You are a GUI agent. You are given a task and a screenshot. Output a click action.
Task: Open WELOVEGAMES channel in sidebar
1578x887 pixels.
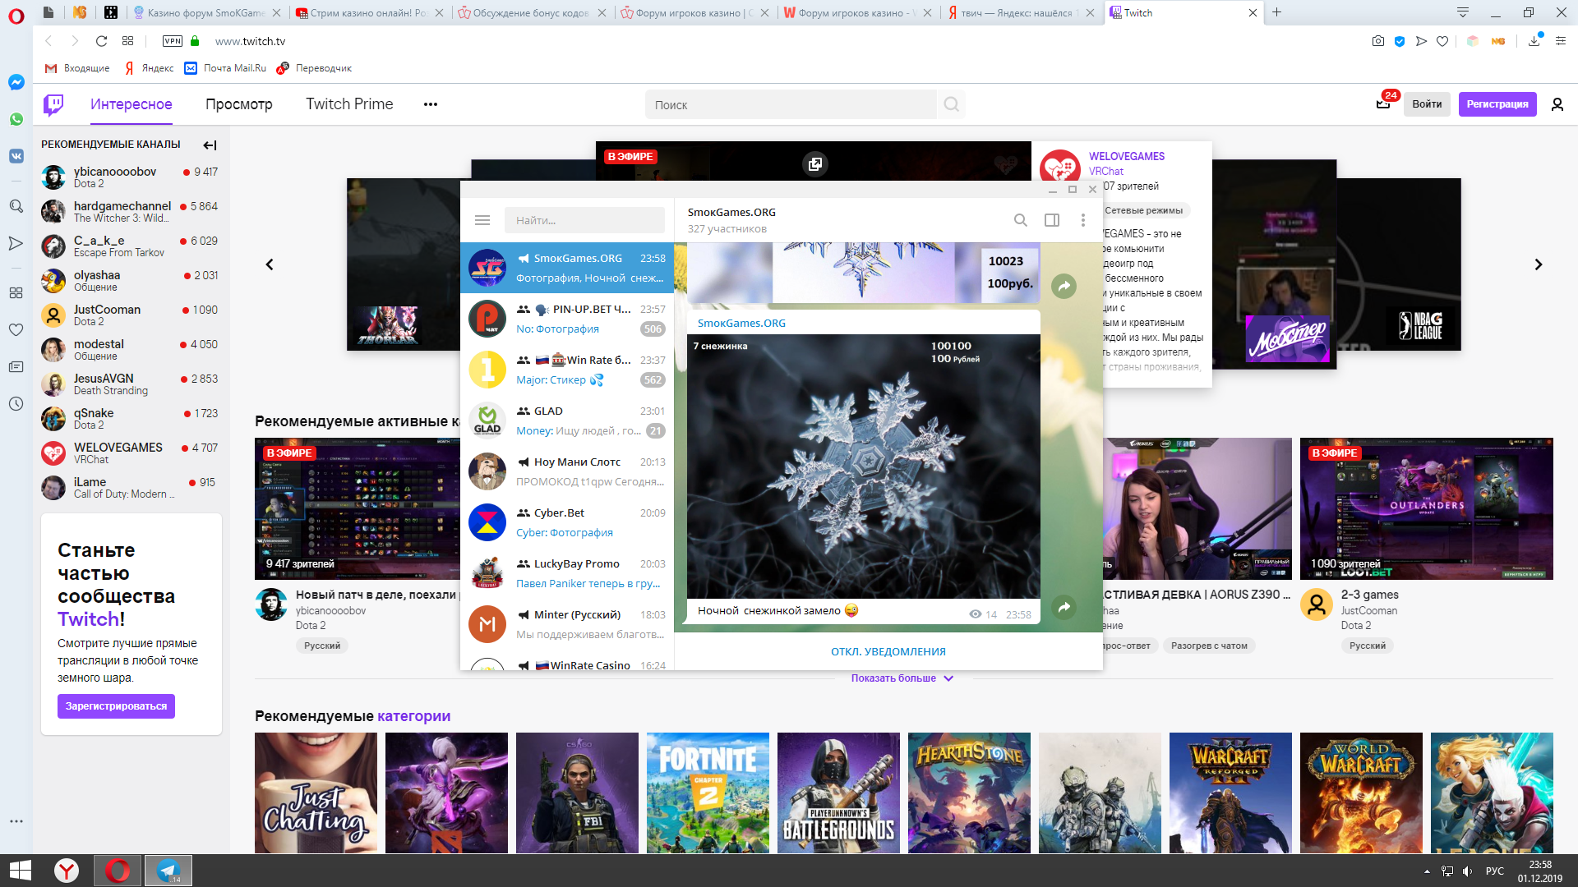pos(130,453)
